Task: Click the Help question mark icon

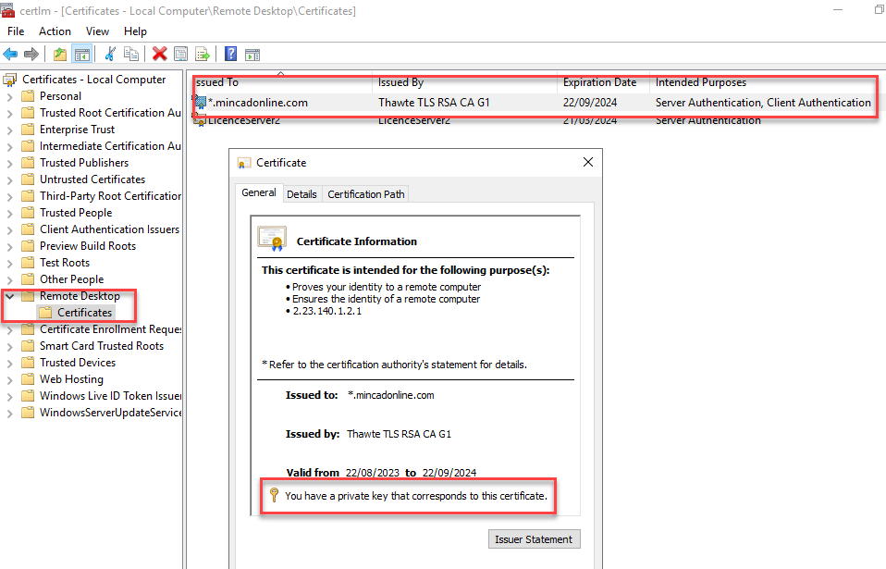Action: pyautogui.click(x=229, y=54)
